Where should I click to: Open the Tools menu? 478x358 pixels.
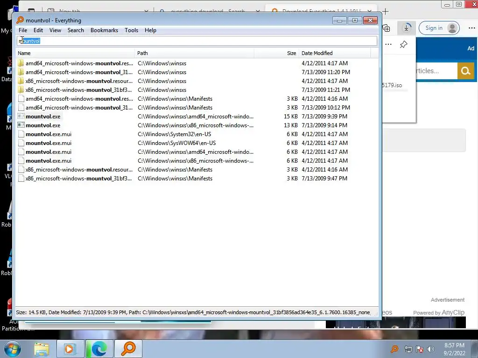point(131,30)
